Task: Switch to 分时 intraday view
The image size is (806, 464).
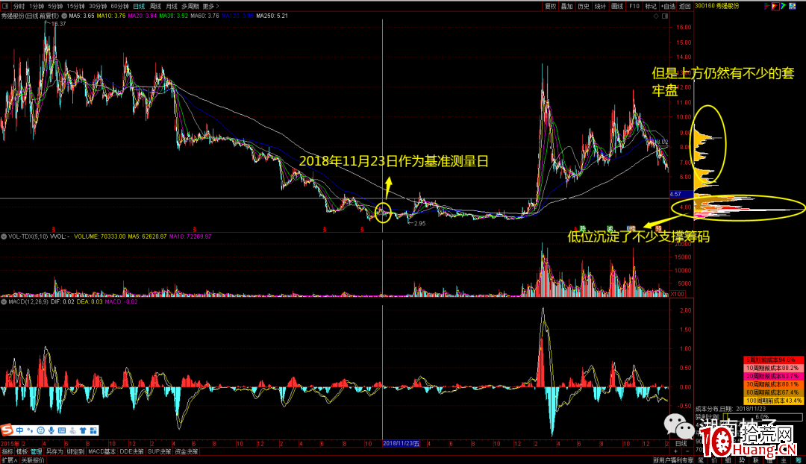Action: [19, 6]
